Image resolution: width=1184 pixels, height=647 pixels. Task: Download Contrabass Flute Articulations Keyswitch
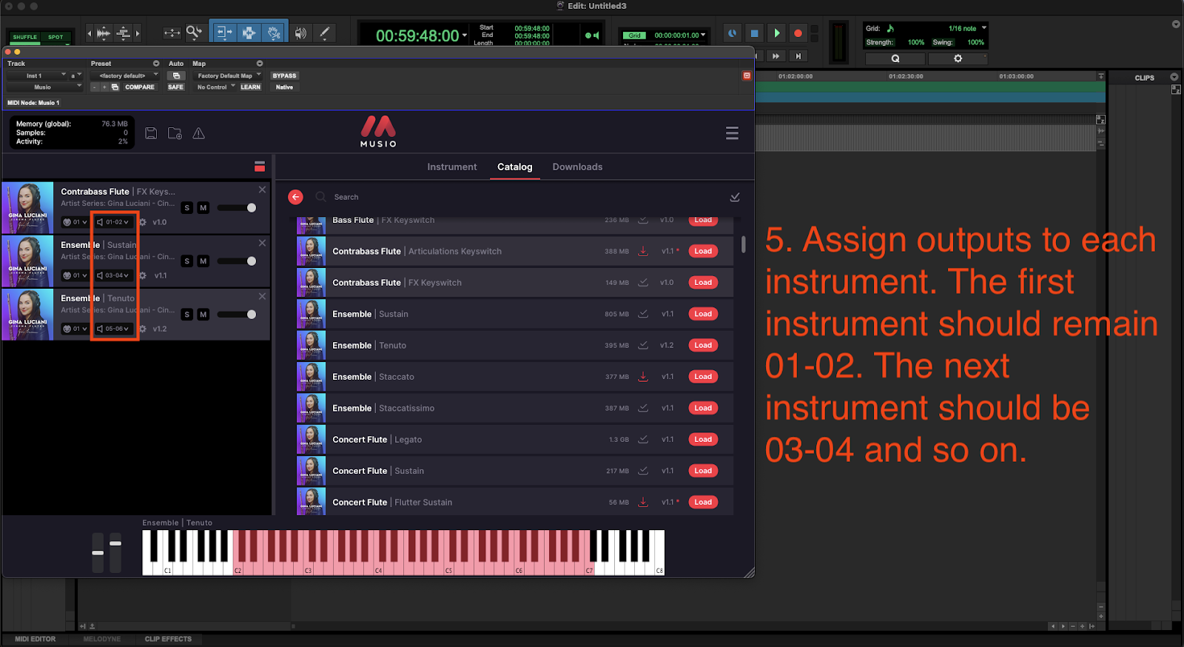point(643,252)
